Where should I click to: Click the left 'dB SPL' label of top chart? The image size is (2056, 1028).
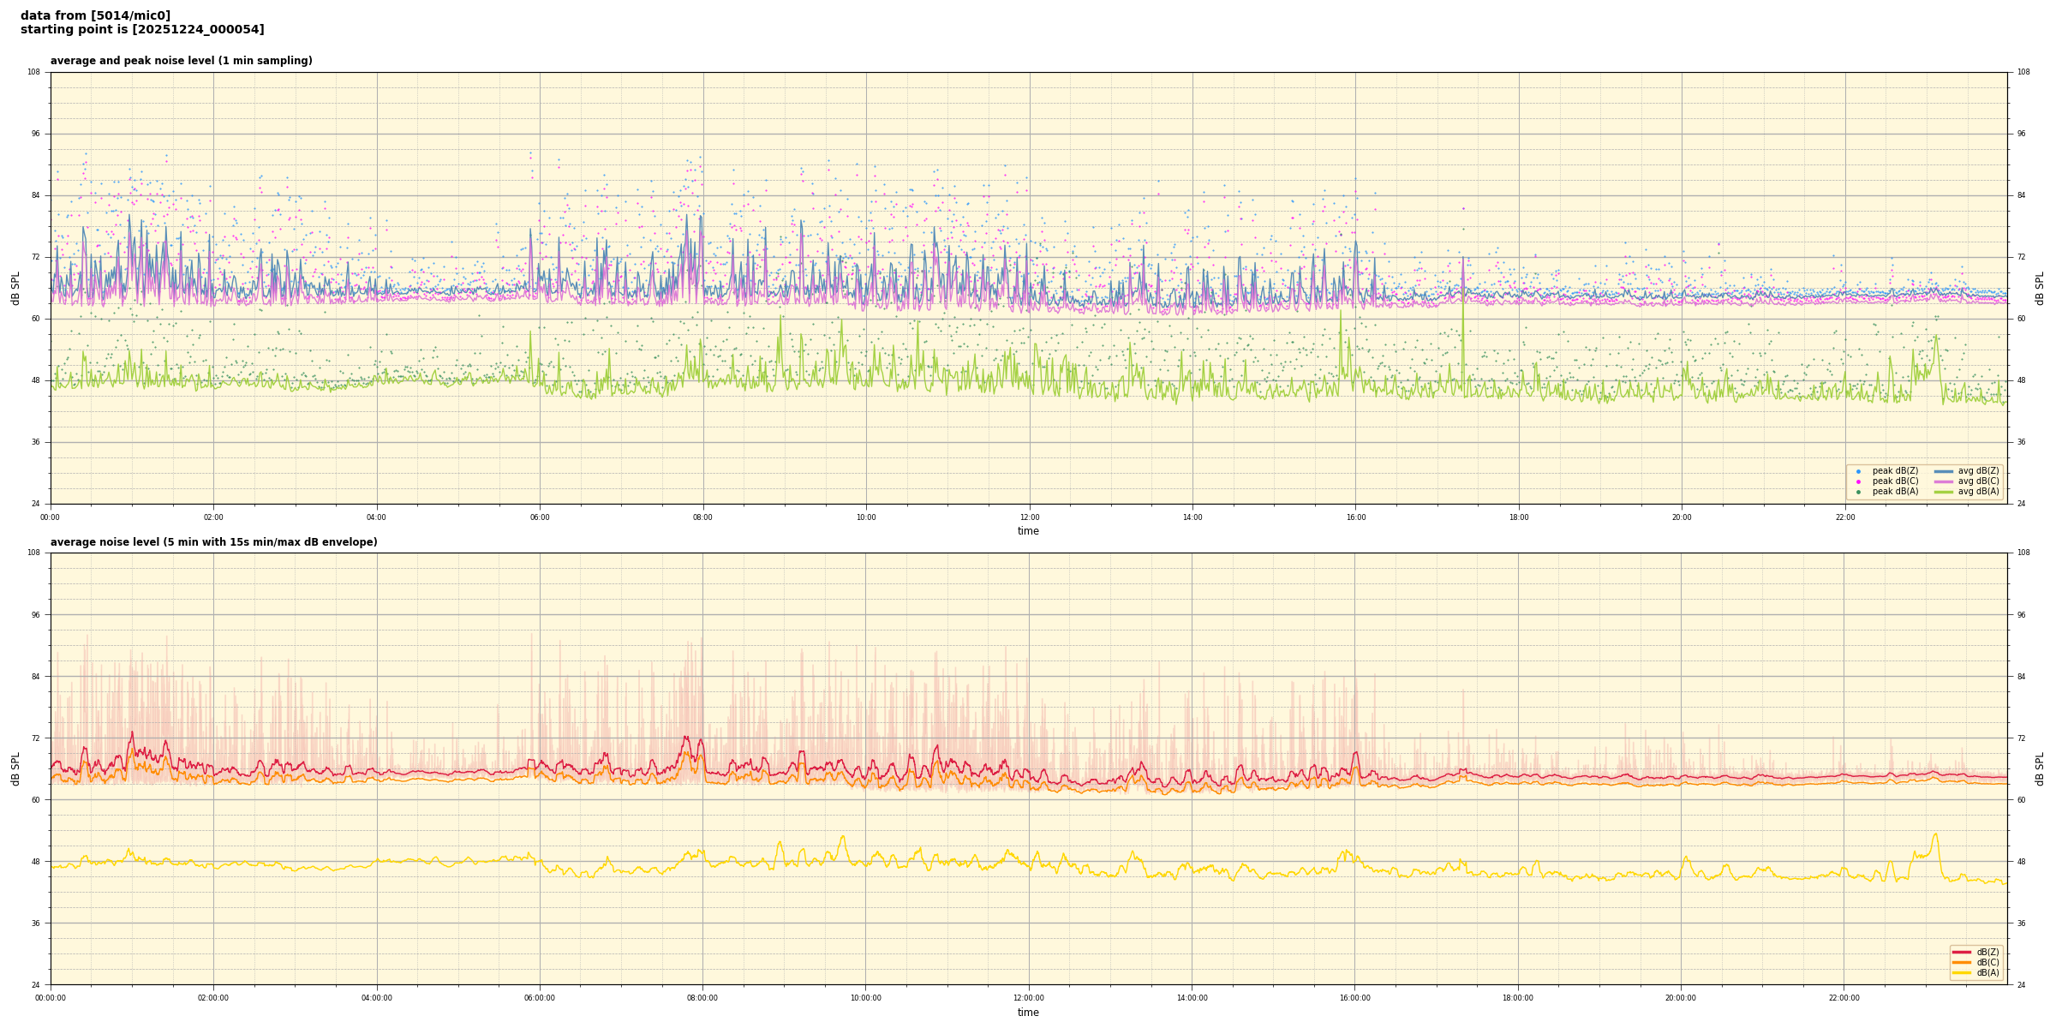pos(15,288)
